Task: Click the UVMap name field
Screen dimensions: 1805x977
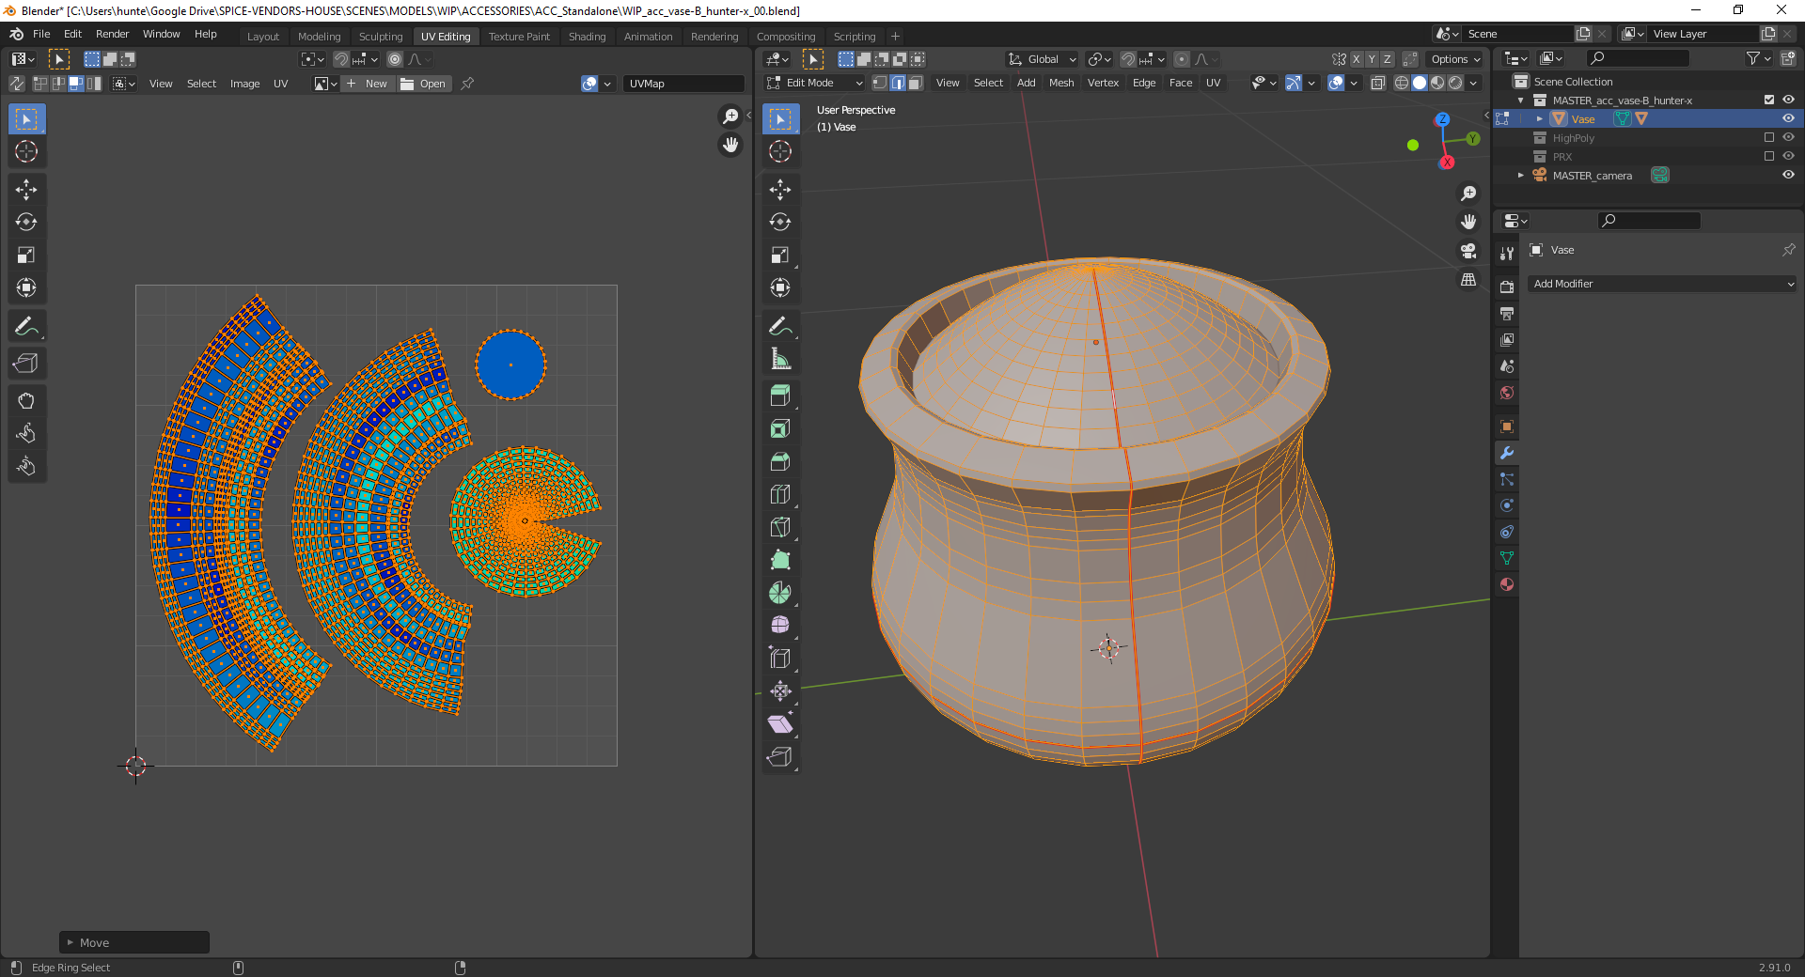Action: [683, 84]
